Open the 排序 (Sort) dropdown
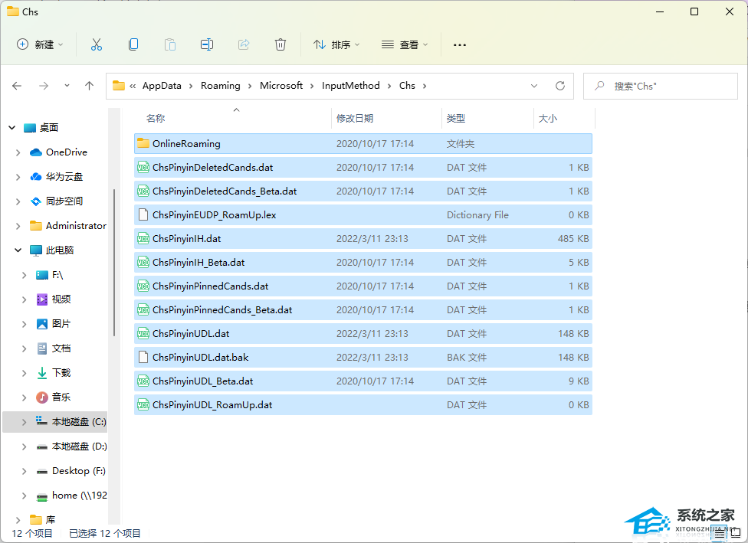748x543 pixels. click(336, 44)
